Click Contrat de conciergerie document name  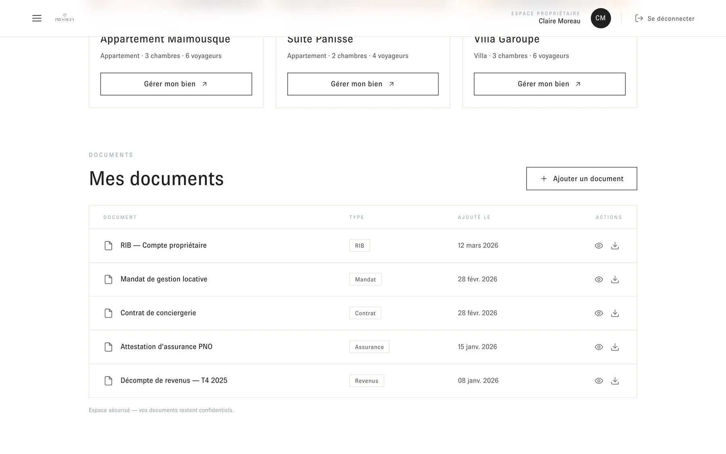point(158,313)
